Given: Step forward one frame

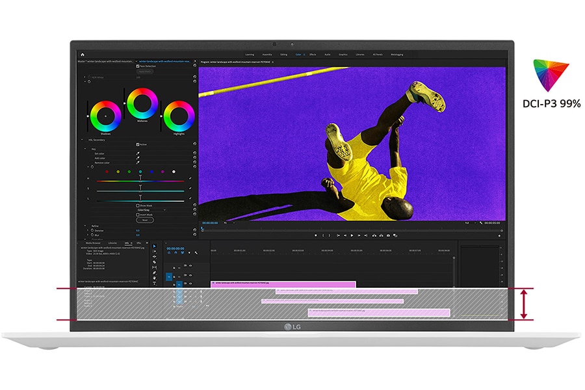Looking at the screenshot, I should [x=359, y=235].
